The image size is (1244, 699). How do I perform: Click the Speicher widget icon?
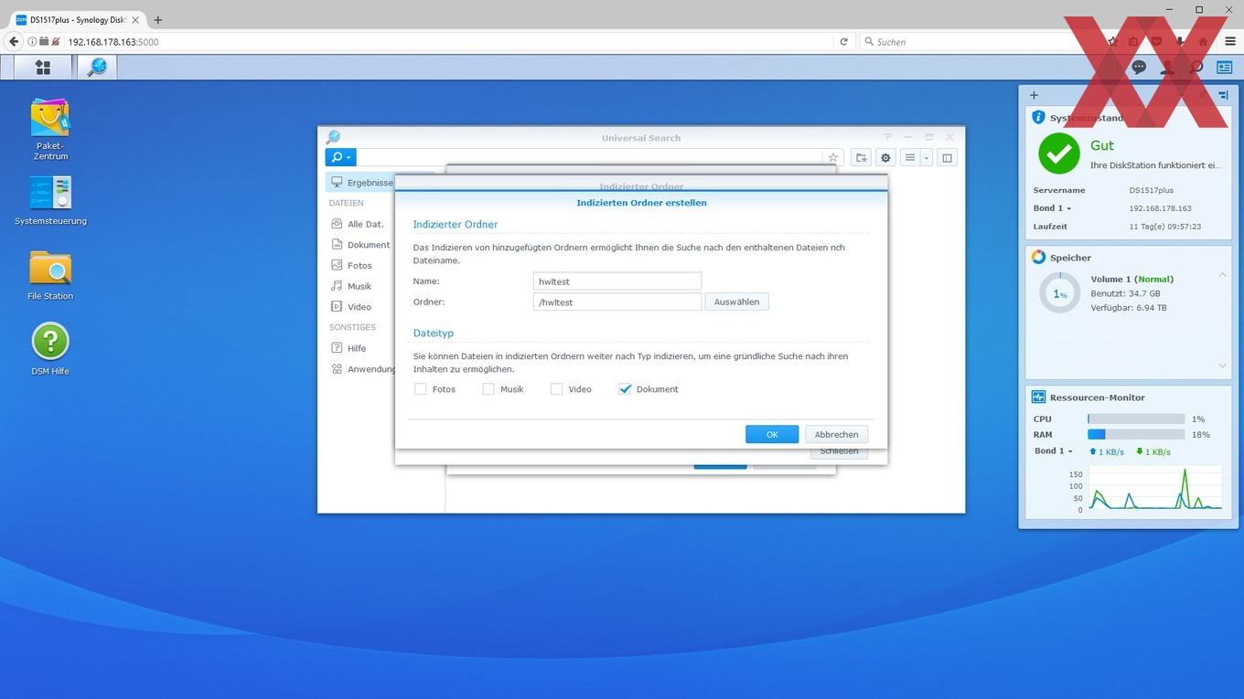pos(1038,257)
